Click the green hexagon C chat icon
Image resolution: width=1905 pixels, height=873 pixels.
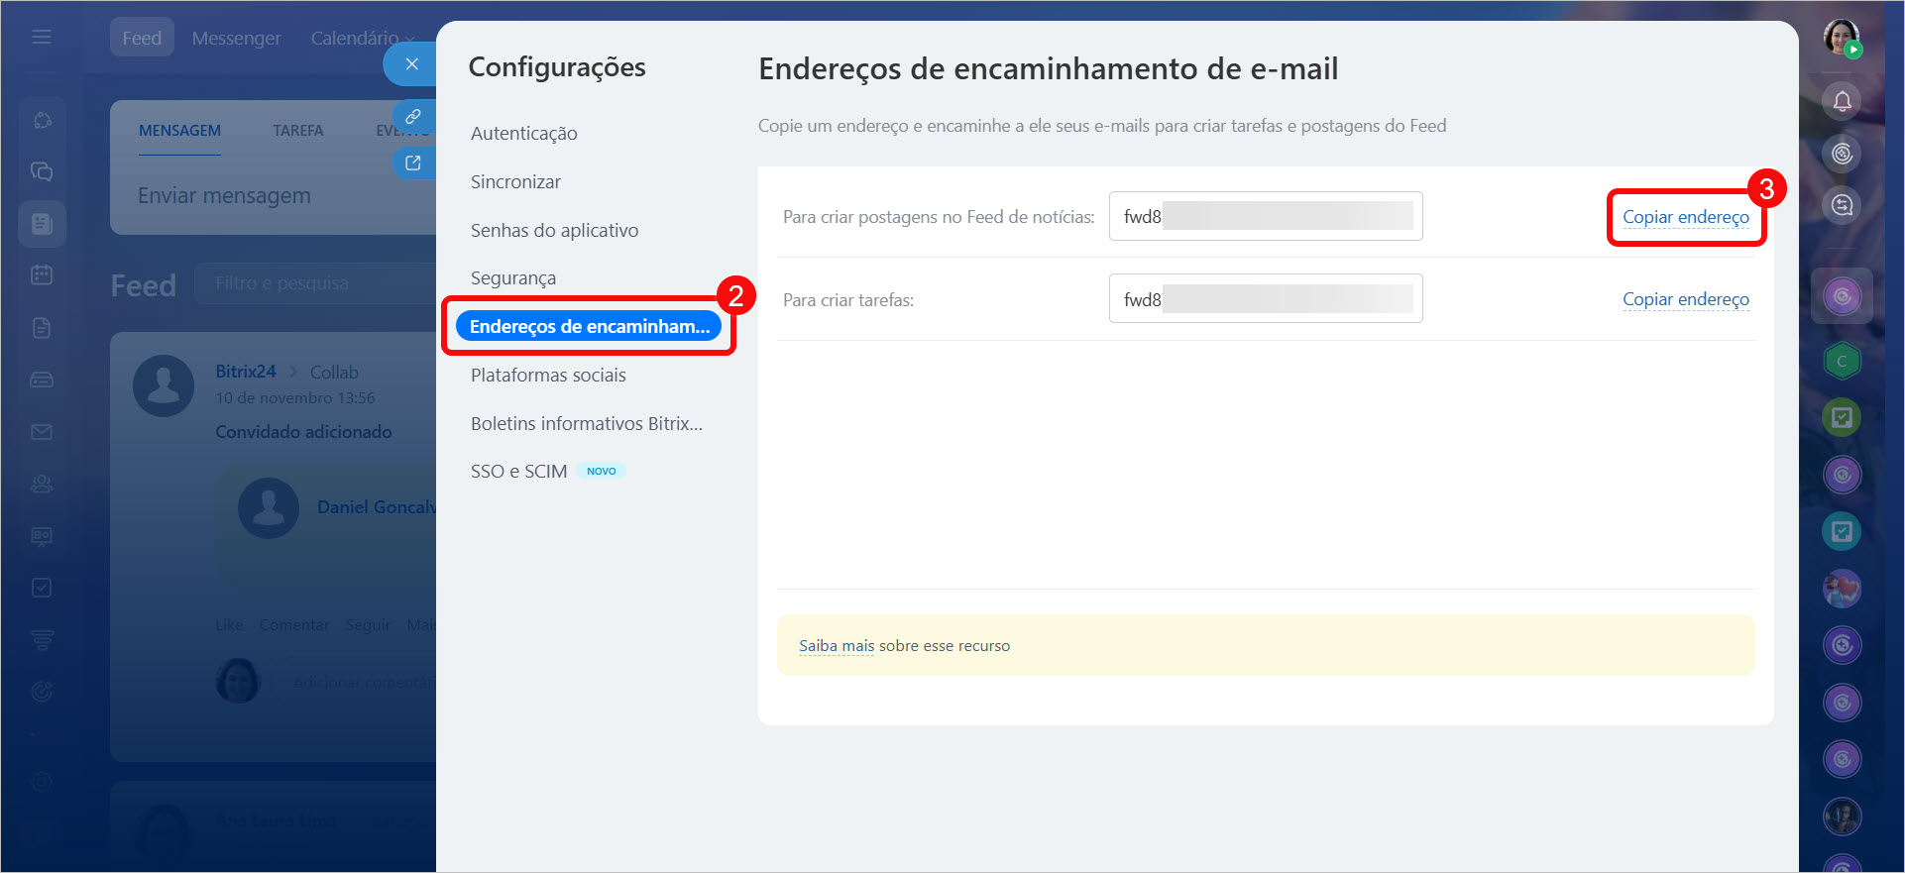1842,361
